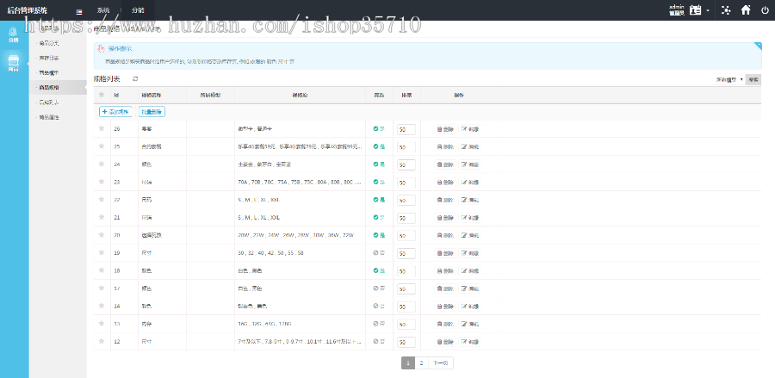Delete the row with Id 20
The width and height of the screenshot is (775, 378).
pos(445,235)
